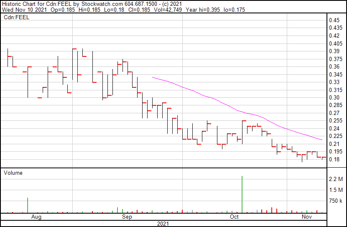Select the 0.405 price axis label
347x227 pixels.
click(x=336, y=43)
